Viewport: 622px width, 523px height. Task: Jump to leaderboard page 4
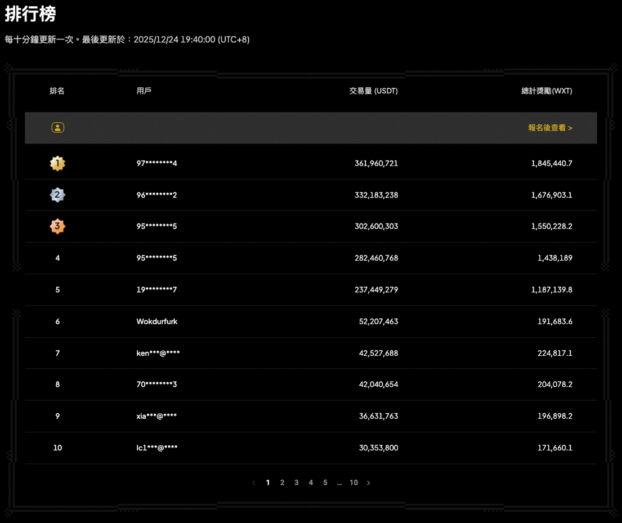[311, 482]
